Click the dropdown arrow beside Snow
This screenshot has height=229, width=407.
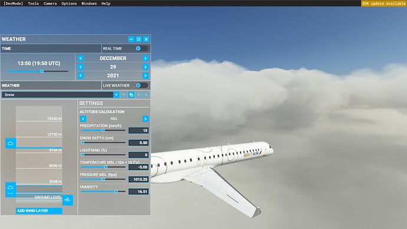(116, 95)
